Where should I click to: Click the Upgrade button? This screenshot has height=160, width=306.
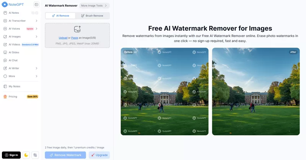pos(99,155)
